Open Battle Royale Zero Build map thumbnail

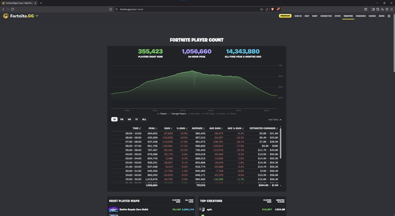pyautogui.click(x=113, y=209)
